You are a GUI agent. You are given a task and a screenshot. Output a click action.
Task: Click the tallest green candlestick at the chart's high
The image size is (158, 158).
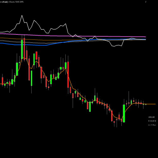[x=22, y=49]
